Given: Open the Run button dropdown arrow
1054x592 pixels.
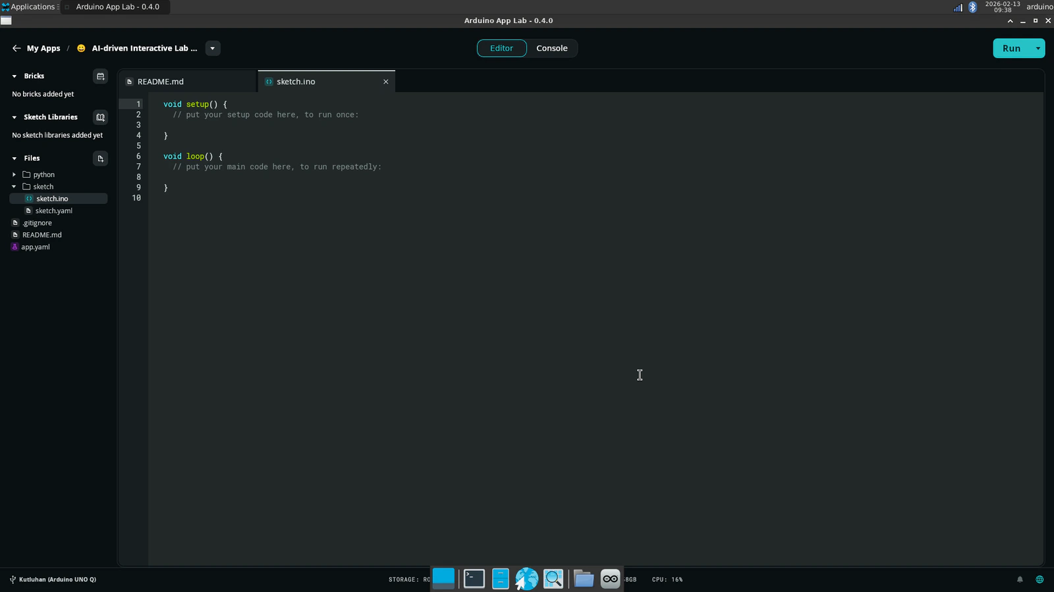Looking at the screenshot, I should click(1038, 48).
